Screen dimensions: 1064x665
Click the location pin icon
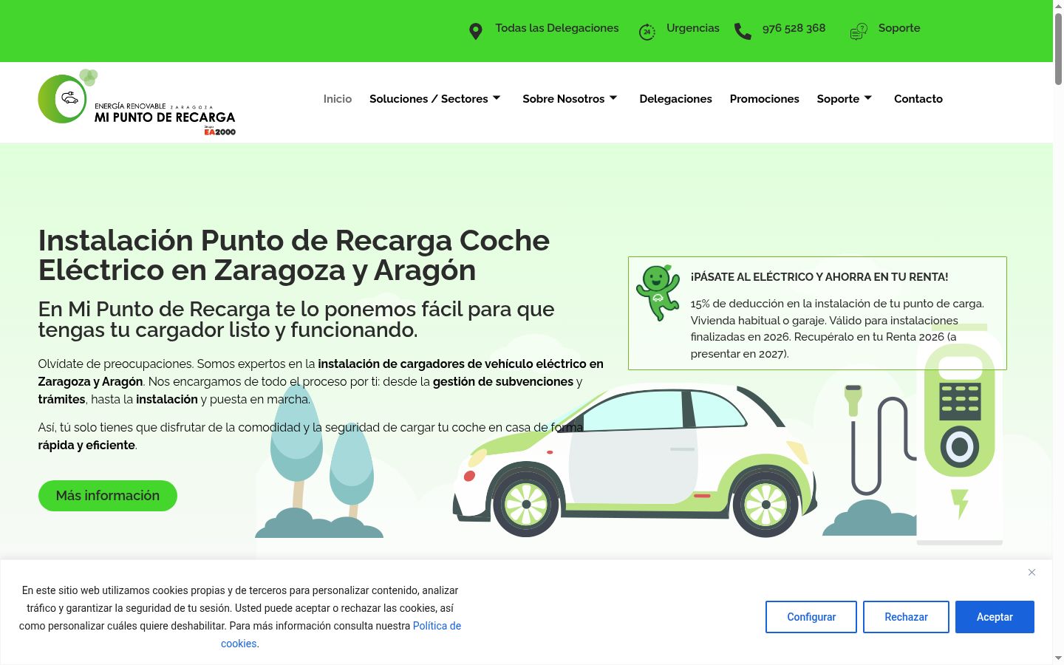click(x=476, y=31)
